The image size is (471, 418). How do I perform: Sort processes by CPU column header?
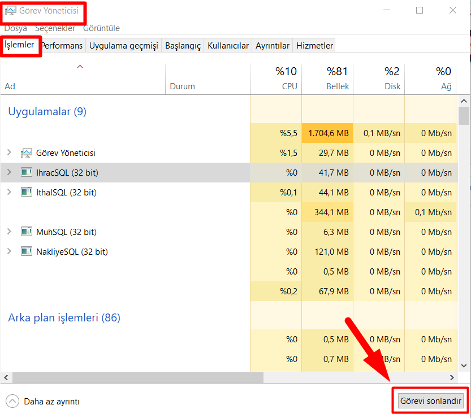[275, 79]
